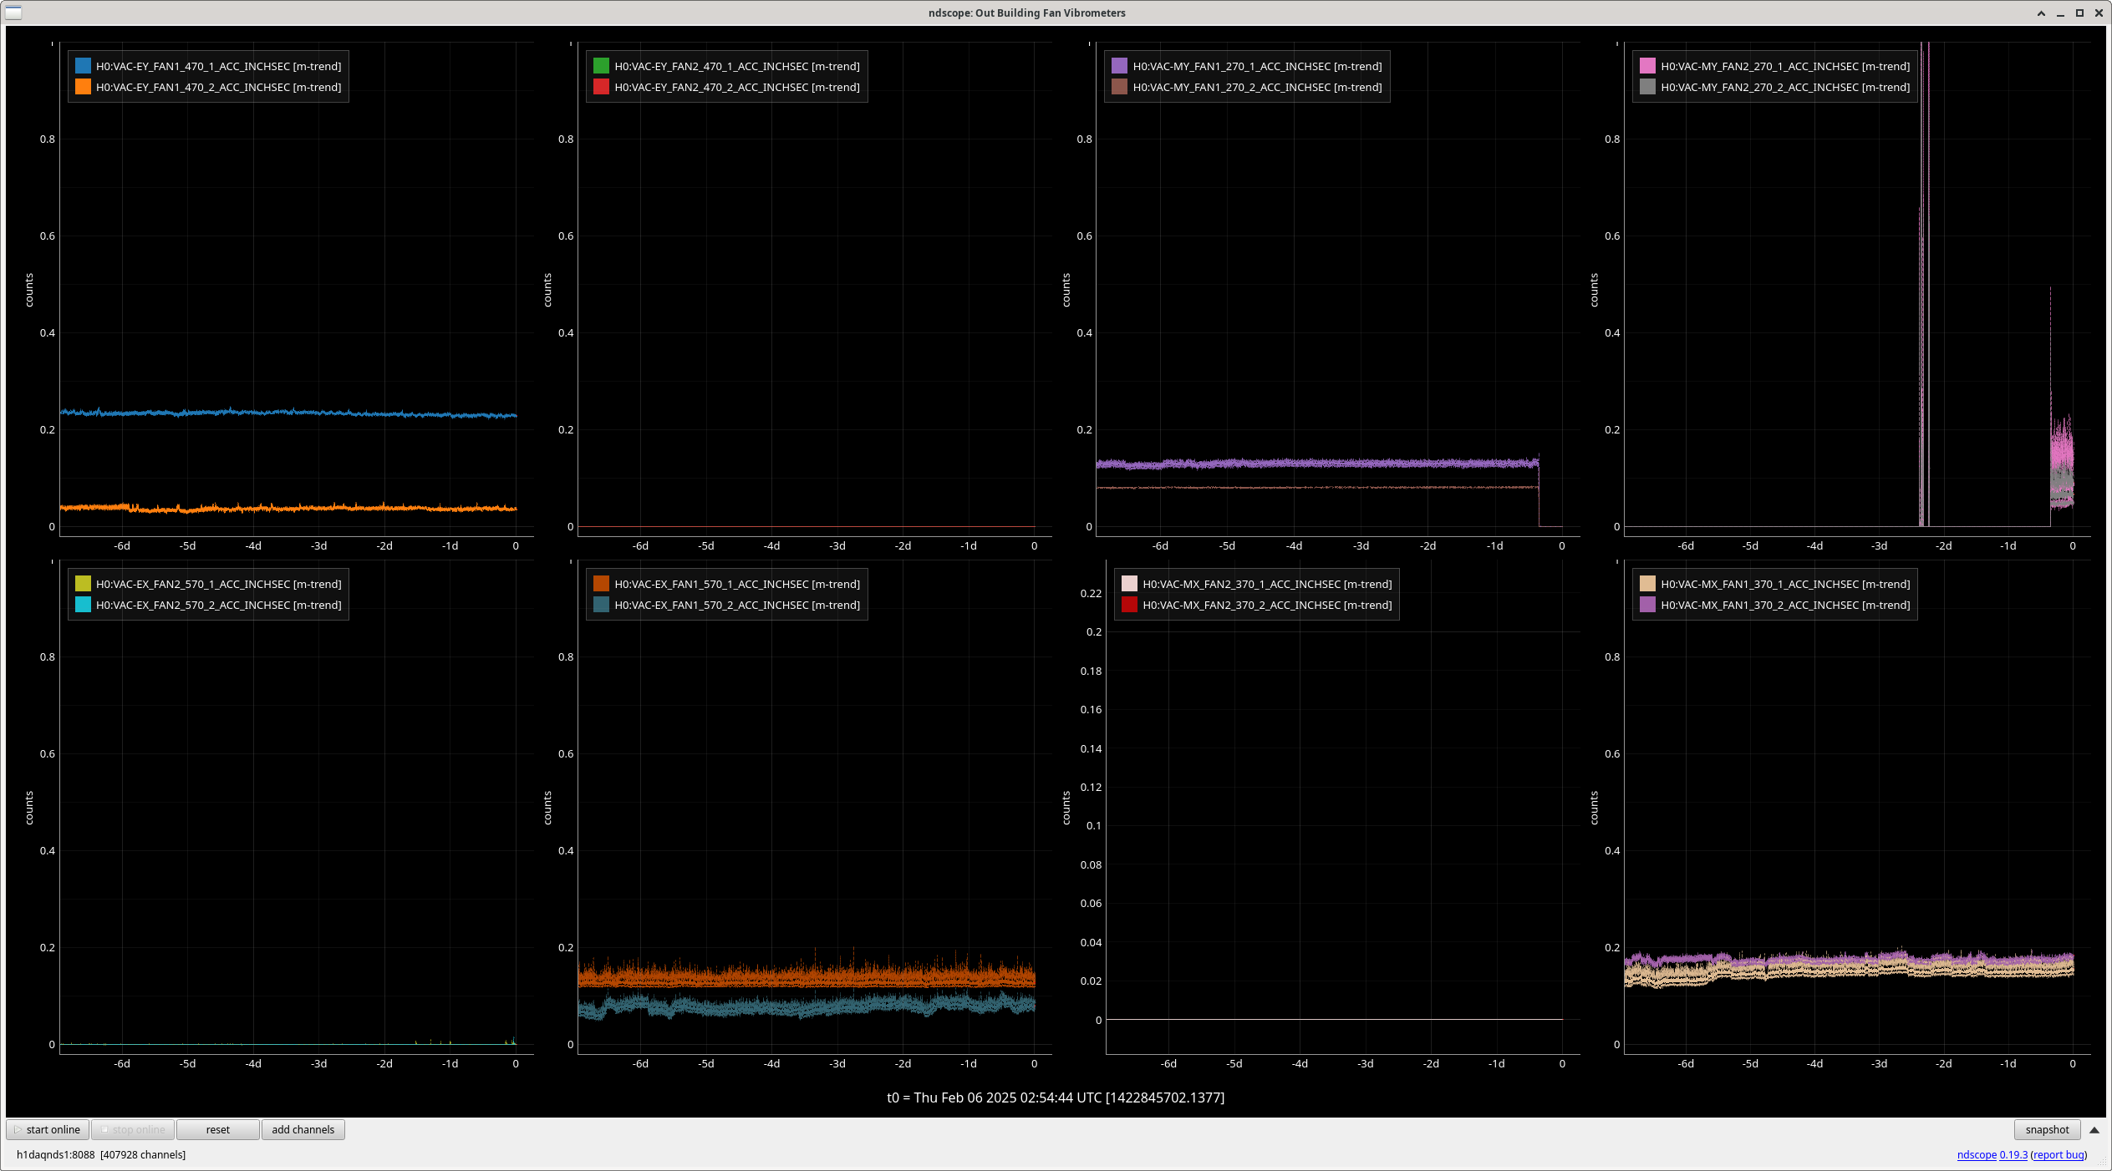Click orange swatch for EY_FAN1_470_2 channel
Screen dimensions: 2112x1171
point(83,87)
